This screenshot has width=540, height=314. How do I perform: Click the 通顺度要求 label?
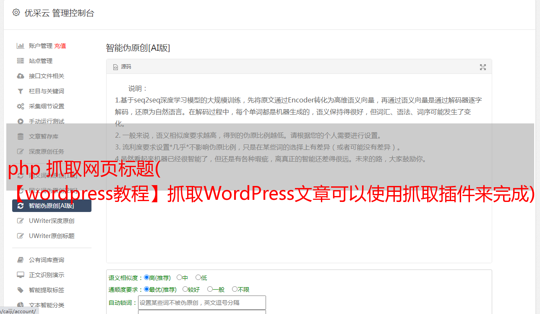tap(126, 290)
